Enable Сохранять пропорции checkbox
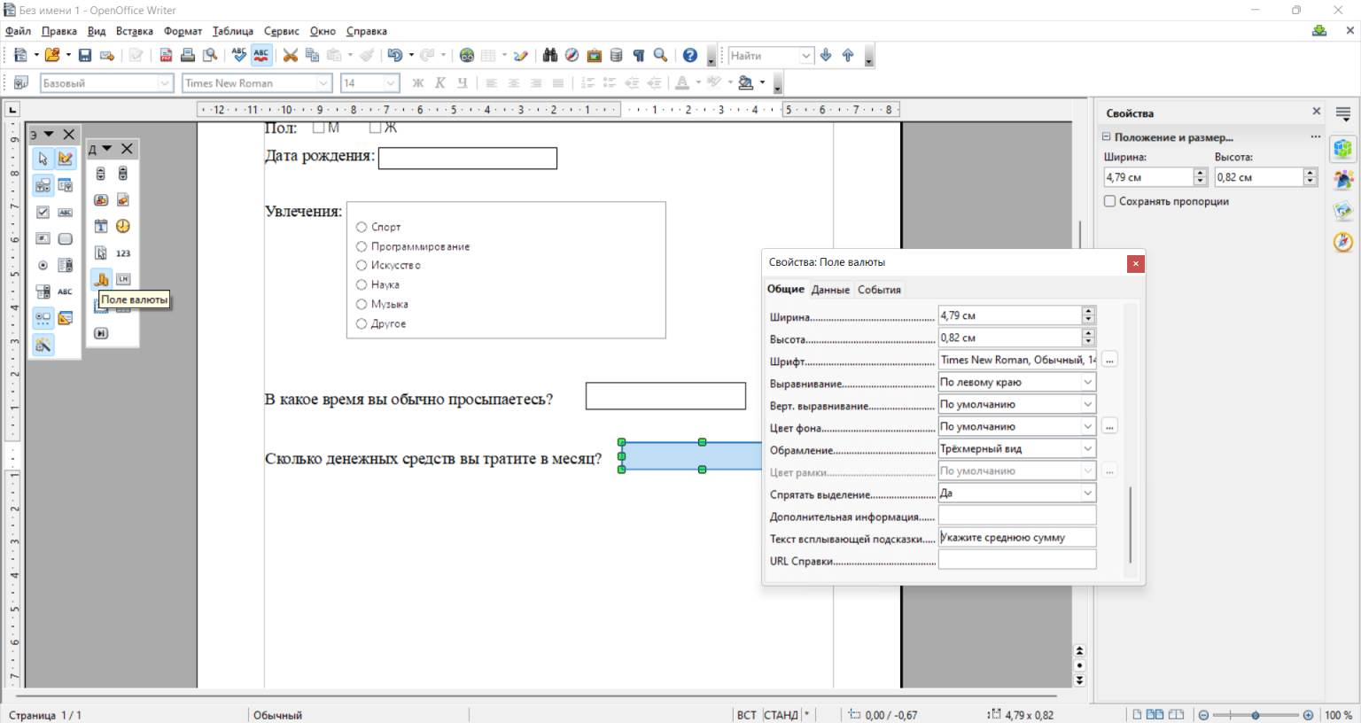This screenshot has height=723, width=1361. click(1109, 201)
